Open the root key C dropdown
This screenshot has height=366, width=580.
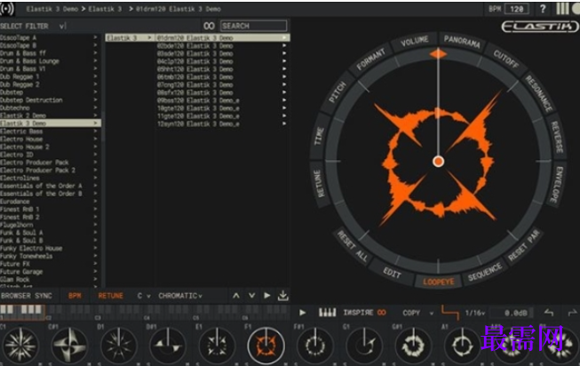point(144,296)
